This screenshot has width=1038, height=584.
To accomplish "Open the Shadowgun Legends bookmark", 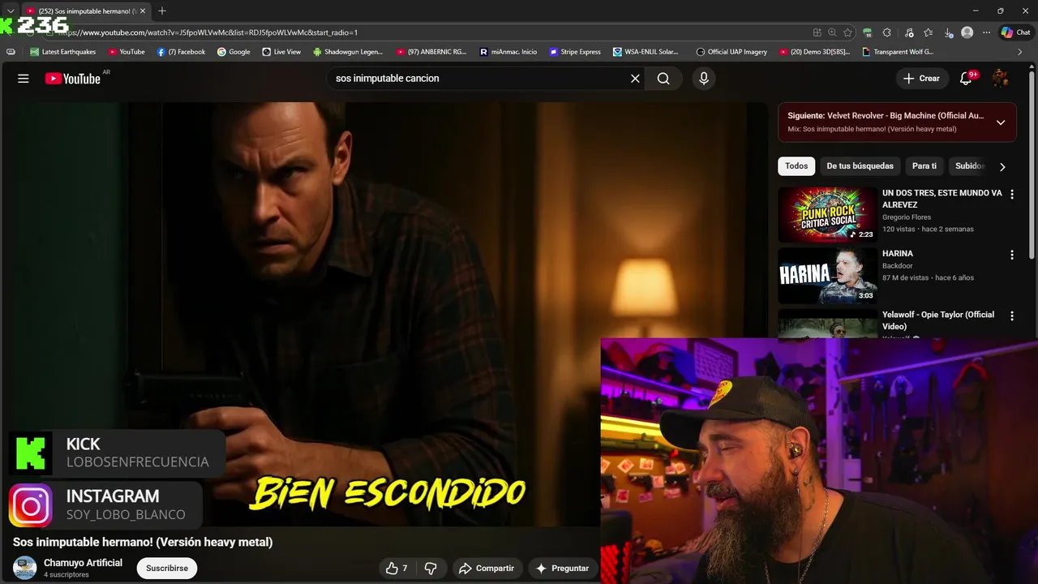I will tap(347, 52).
